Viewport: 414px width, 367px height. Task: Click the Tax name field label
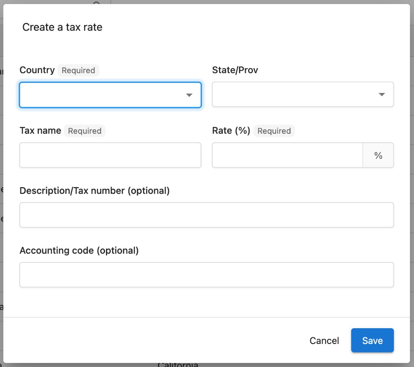(x=40, y=131)
